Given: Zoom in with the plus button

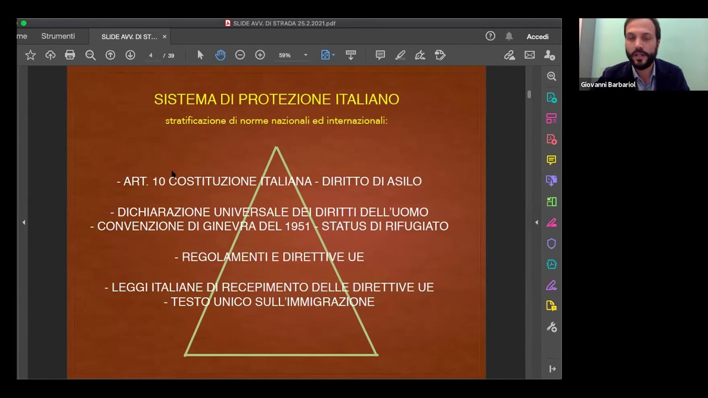Looking at the screenshot, I should click(x=260, y=55).
